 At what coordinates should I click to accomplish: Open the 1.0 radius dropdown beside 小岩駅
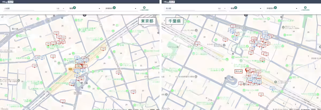pyautogui.click(x=61, y=9)
